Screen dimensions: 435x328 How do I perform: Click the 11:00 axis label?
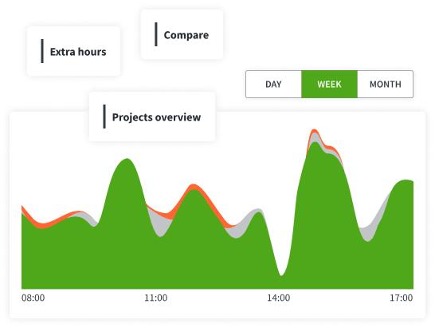pyautogui.click(x=156, y=298)
